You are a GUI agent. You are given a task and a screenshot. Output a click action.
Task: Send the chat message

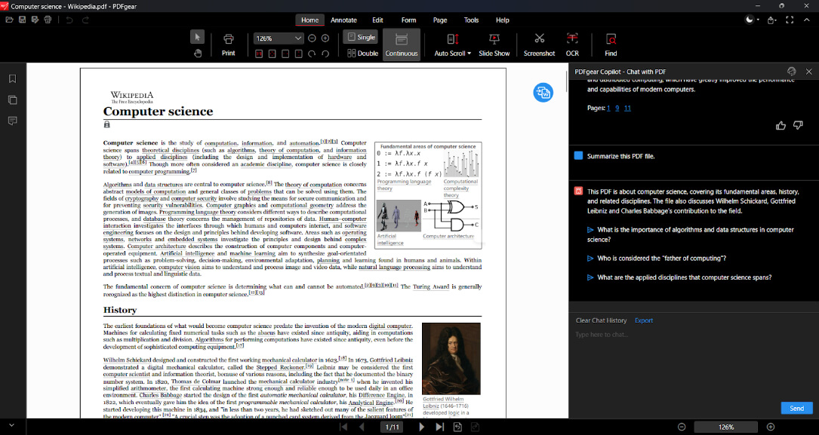pos(796,408)
